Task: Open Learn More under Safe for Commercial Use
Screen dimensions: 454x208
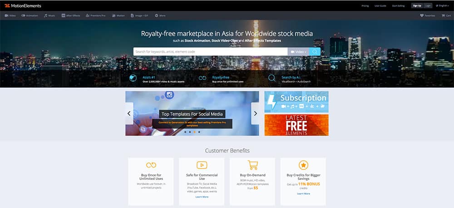Action: 202,197
